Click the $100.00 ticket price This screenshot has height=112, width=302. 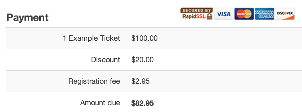click(144, 38)
